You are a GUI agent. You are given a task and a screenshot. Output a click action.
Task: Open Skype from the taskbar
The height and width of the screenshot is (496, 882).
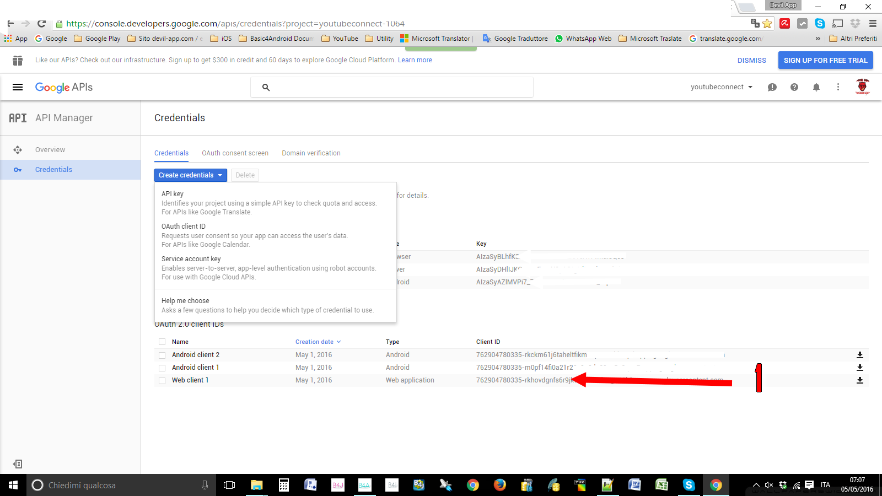(x=689, y=485)
